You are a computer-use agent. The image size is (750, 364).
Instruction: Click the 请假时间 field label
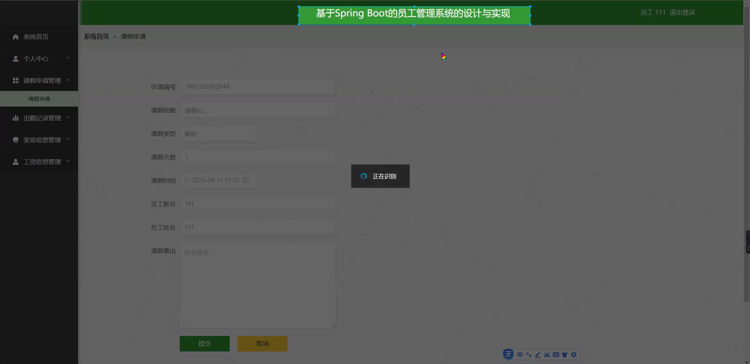click(x=163, y=180)
